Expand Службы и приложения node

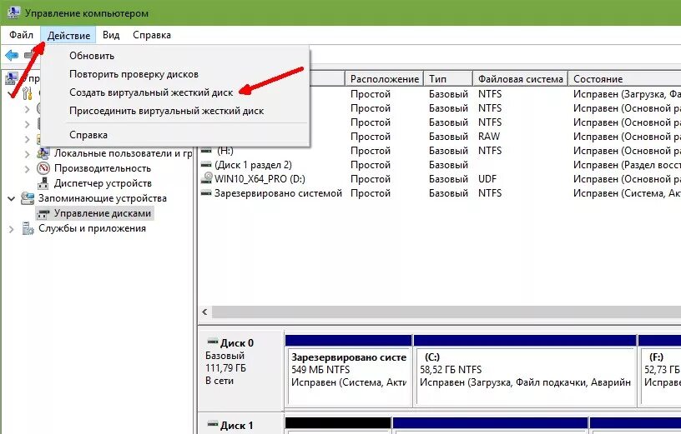click(x=12, y=229)
